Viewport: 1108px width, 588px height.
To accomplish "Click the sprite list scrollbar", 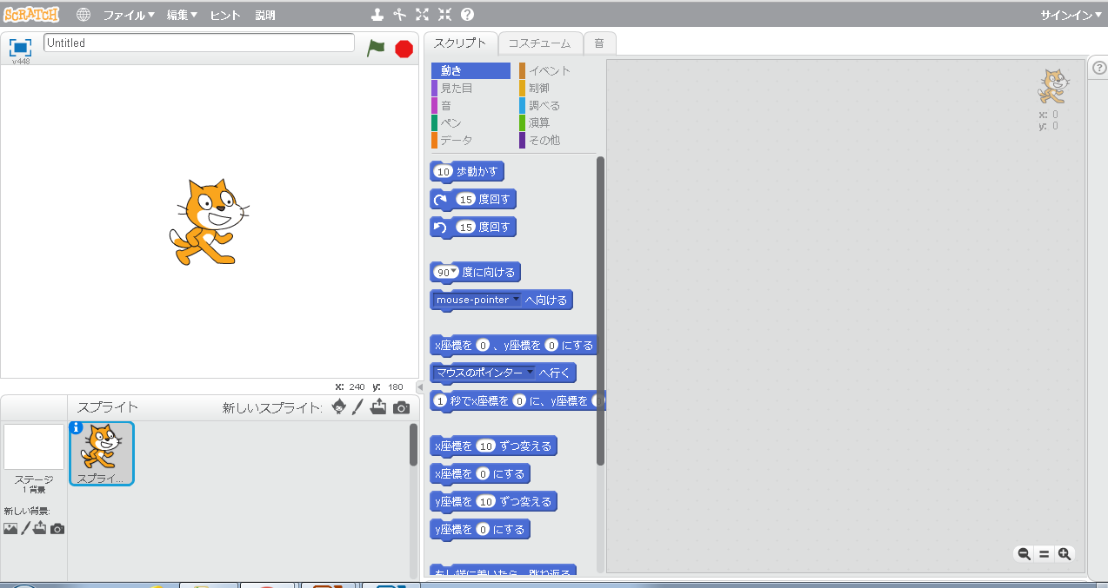I will click(414, 445).
